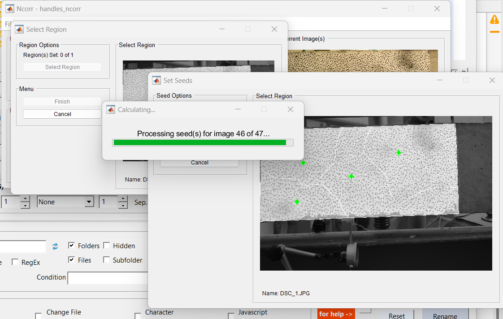Click the green calculation progress bar

tap(199, 142)
